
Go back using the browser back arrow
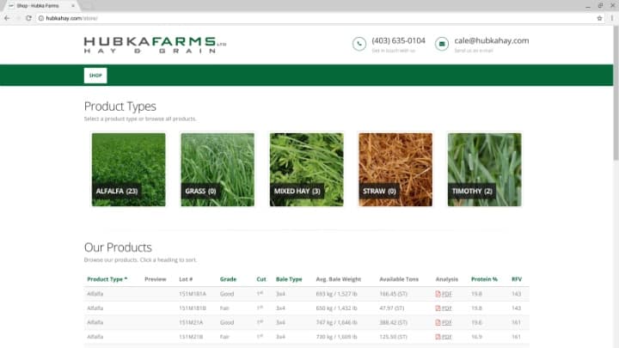[x=7, y=17]
